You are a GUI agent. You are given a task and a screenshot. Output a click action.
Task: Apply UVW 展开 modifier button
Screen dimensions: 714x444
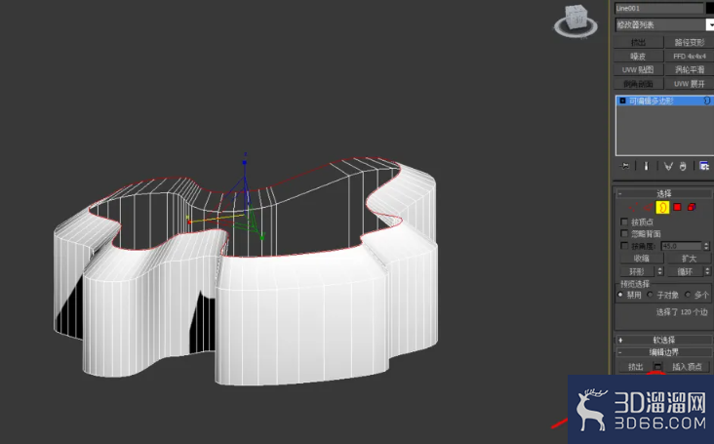tap(690, 84)
